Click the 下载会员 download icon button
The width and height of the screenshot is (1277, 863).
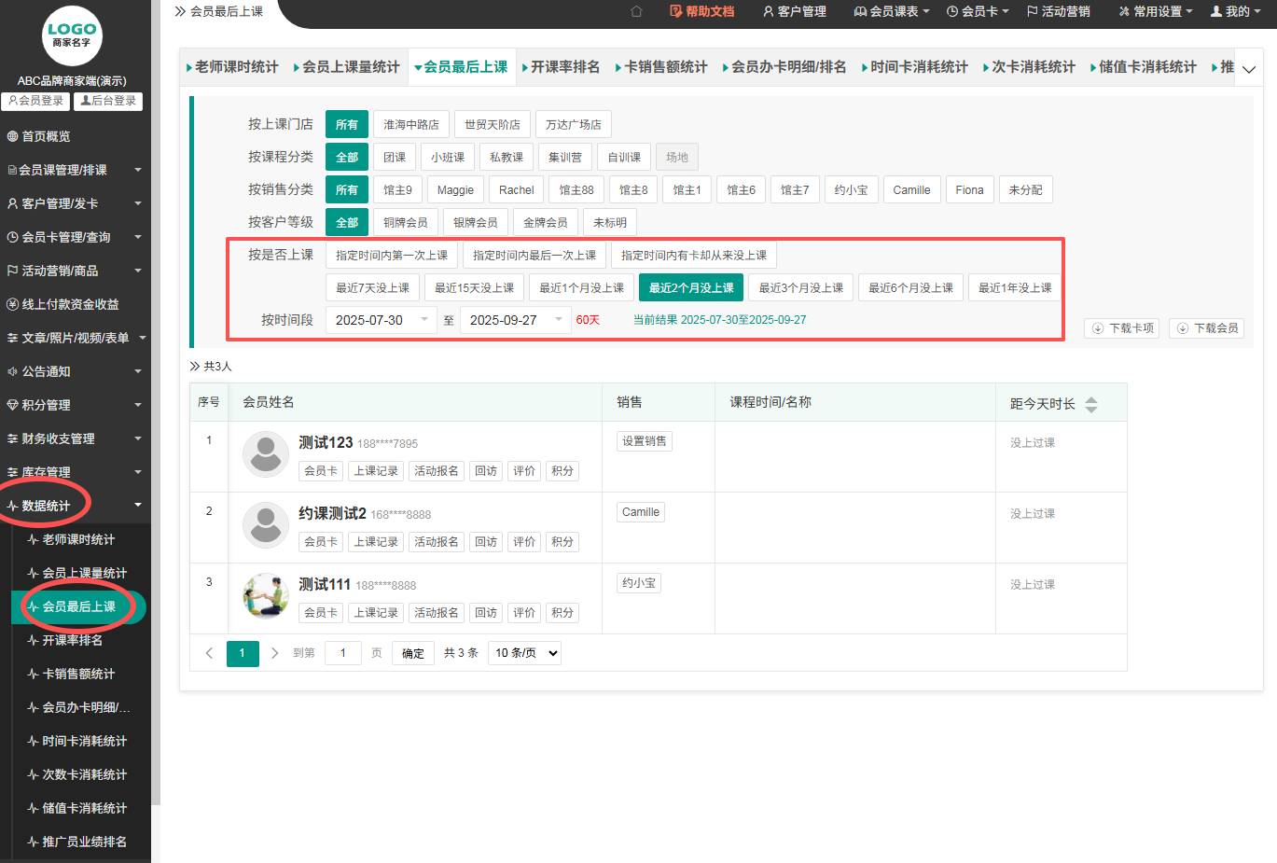[1206, 328]
